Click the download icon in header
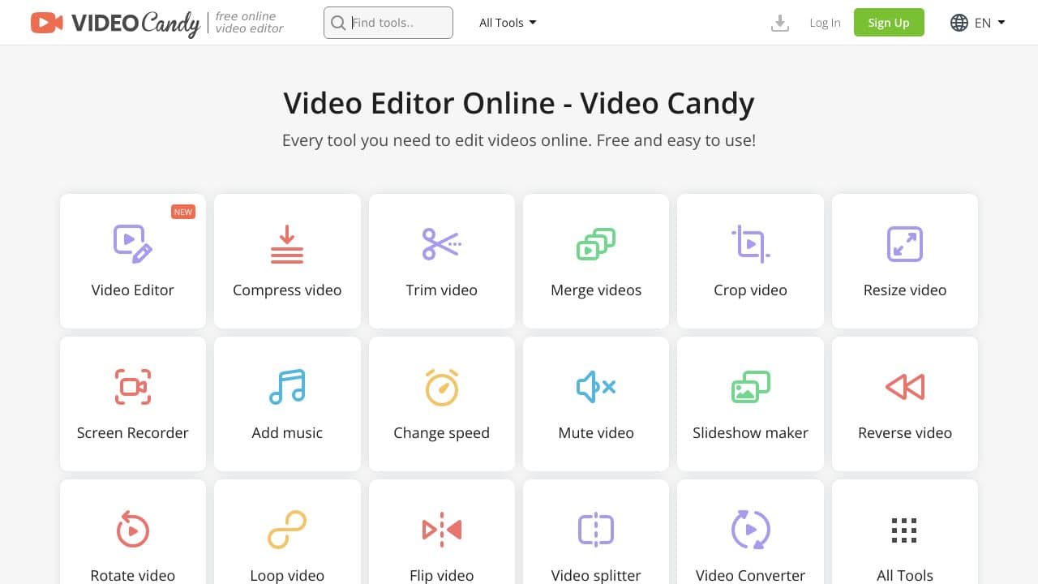The width and height of the screenshot is (1038, 584). tap(780, 23)
